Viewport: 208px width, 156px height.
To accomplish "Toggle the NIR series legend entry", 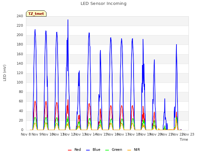I will (x=134, y=149).
